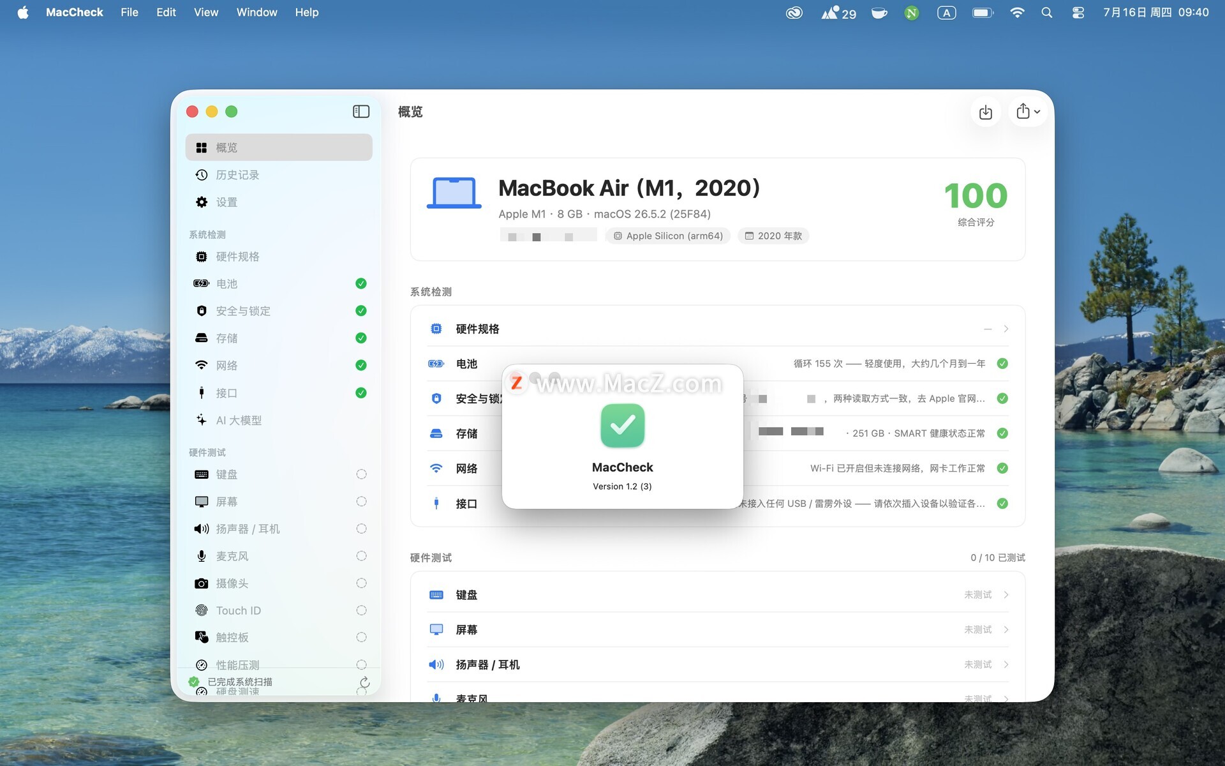1225x766 pixels.
Task: Click the battery cycle count text 循环 155 次
Action: tap(819, 364)
